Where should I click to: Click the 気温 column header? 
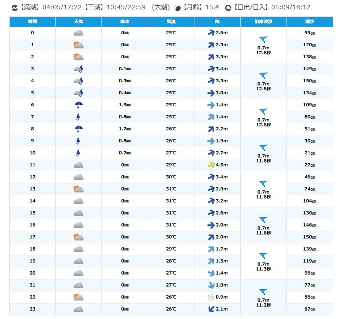point(171,22)
